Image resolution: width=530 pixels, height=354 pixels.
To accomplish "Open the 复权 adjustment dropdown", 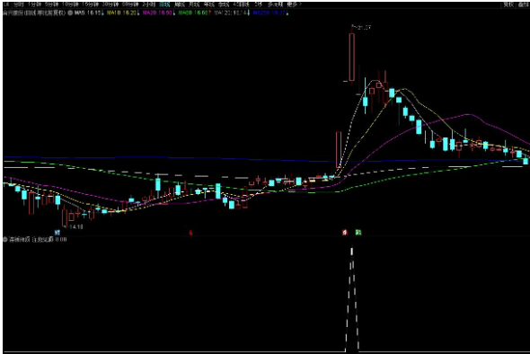I will 508,4.
